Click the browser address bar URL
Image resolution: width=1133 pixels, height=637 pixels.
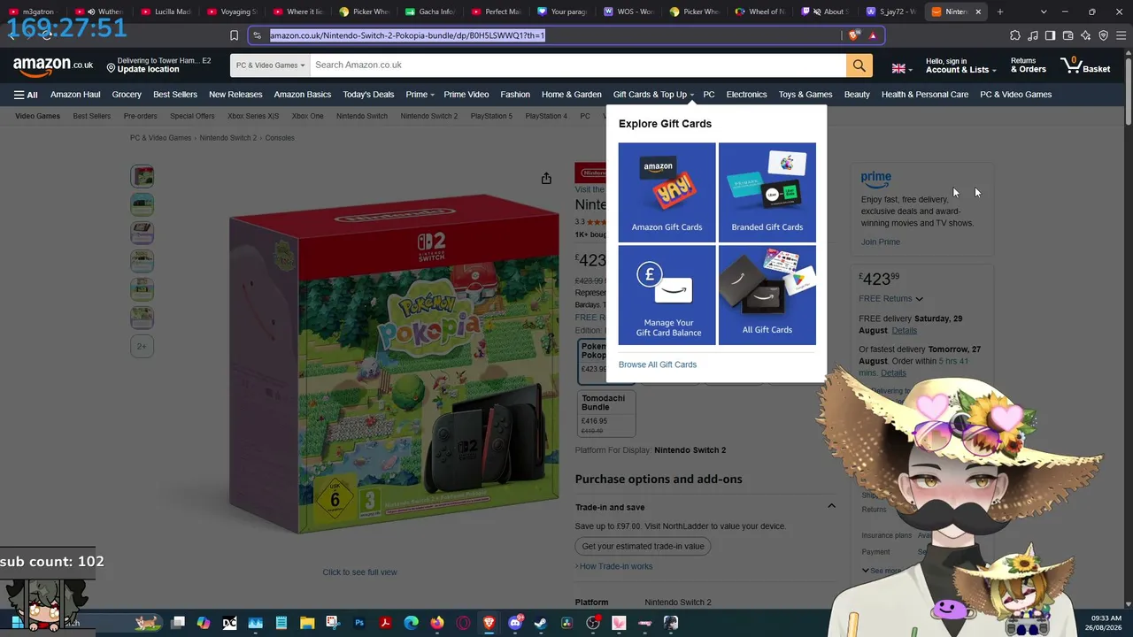pyautogui.click(x=407, y=35)
